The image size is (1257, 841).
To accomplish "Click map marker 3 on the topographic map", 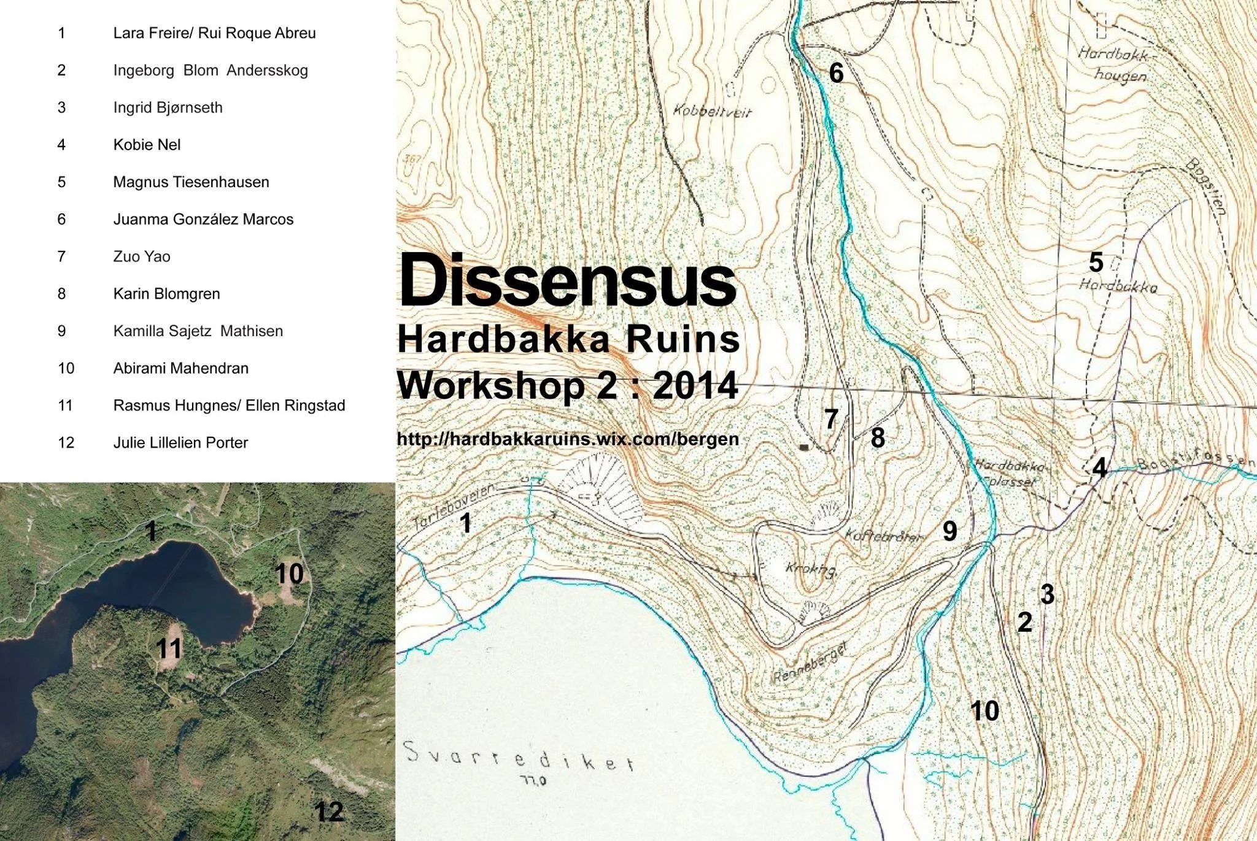I will [1047, 594].
